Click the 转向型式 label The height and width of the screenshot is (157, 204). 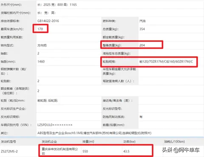[x=7, y=45]
